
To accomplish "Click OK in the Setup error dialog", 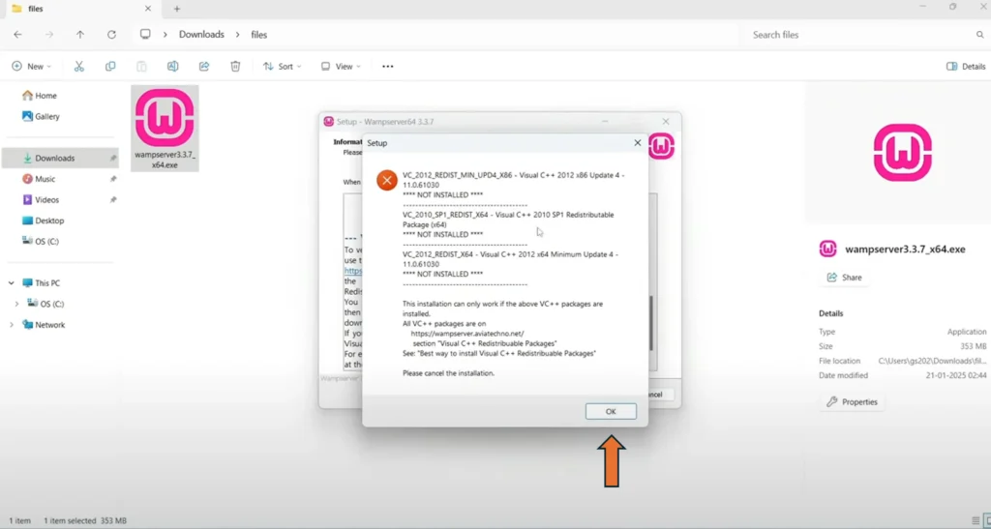I will [x=611, y=411].
